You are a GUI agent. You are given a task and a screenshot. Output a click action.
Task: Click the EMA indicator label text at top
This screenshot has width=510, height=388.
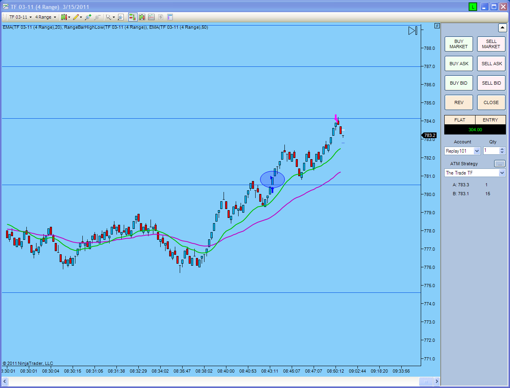point(105,27)
